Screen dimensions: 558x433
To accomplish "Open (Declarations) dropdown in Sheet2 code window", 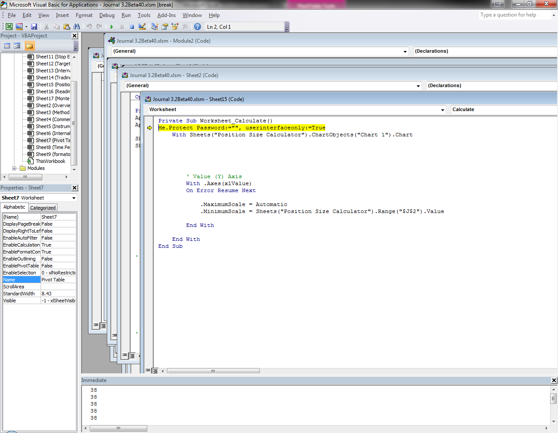I will (492, 86).
